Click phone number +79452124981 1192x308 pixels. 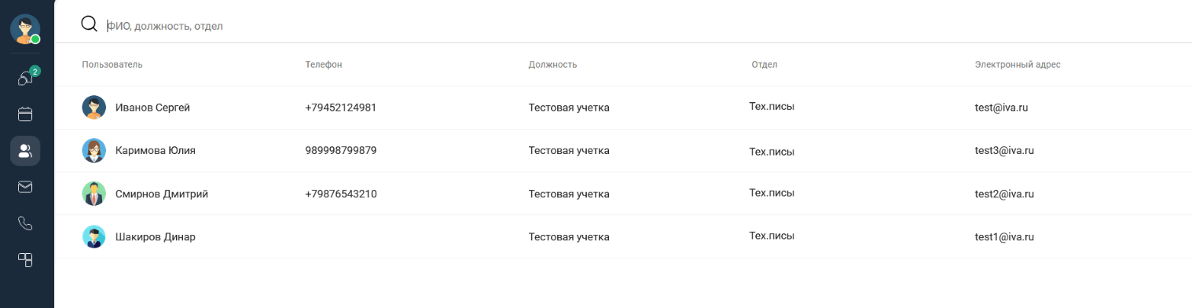(x=340, y=108)
